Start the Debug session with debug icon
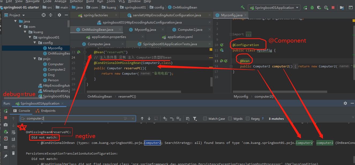 312,7
